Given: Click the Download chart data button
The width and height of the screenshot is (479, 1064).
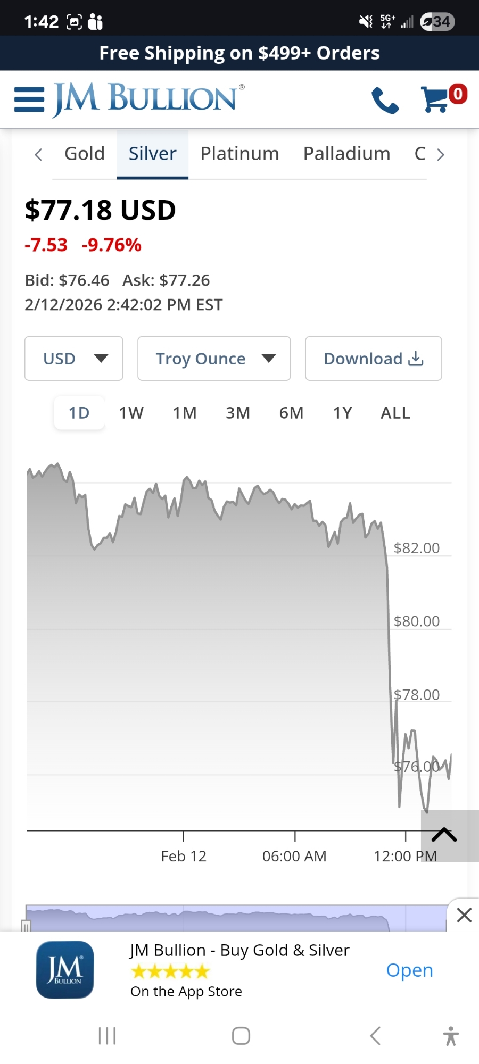Looking at the screenshot, I should (x=373, y=359).
